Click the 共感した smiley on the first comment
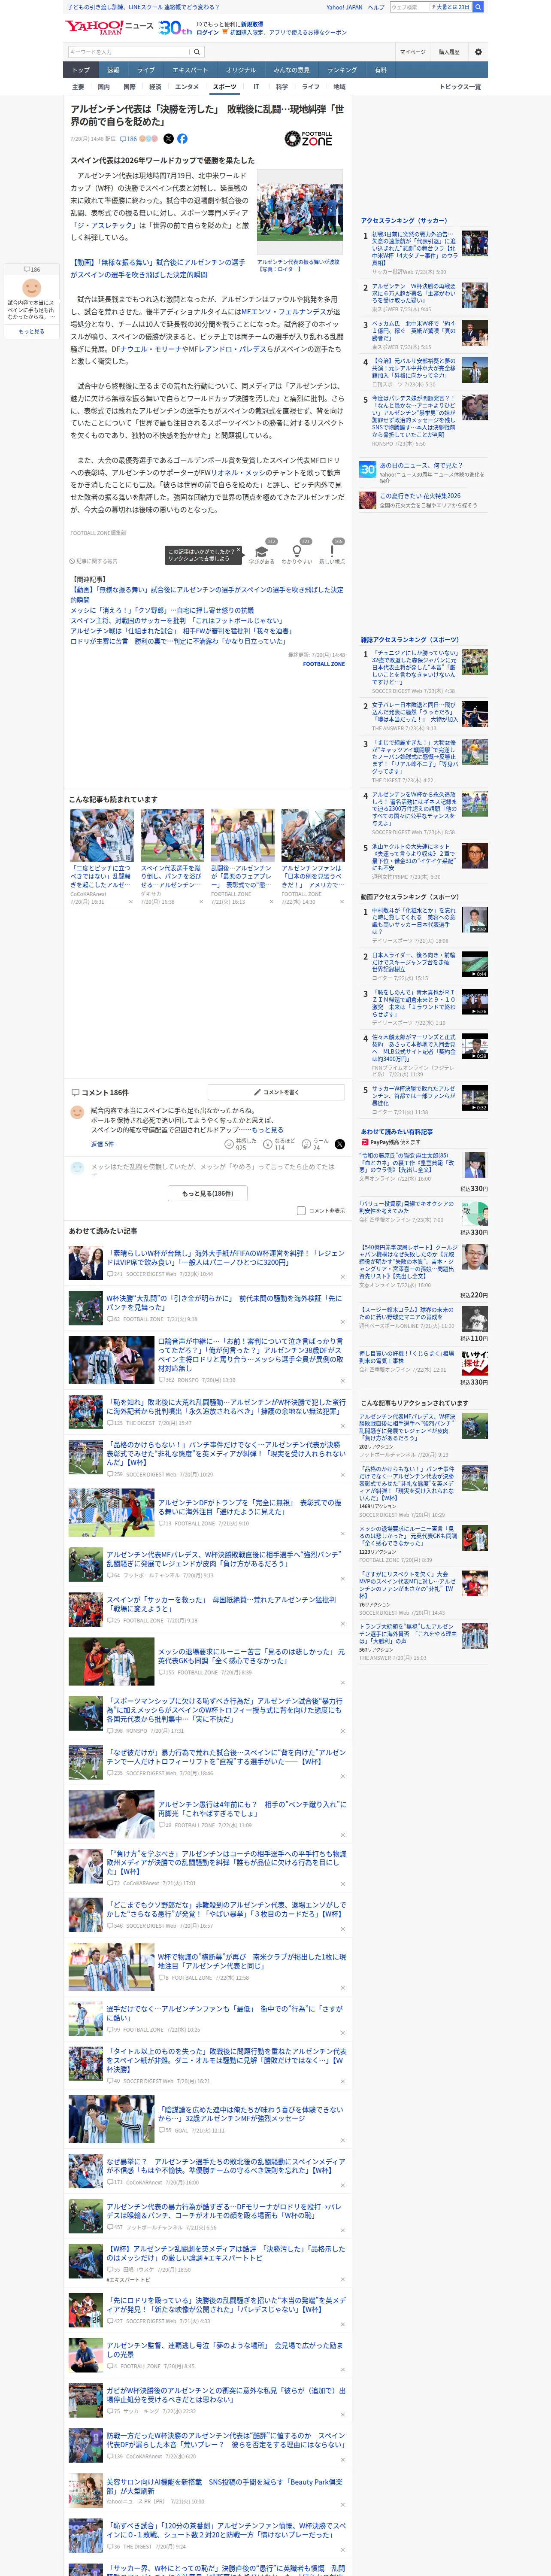551x2576 pixels. tap(230, 1144)
